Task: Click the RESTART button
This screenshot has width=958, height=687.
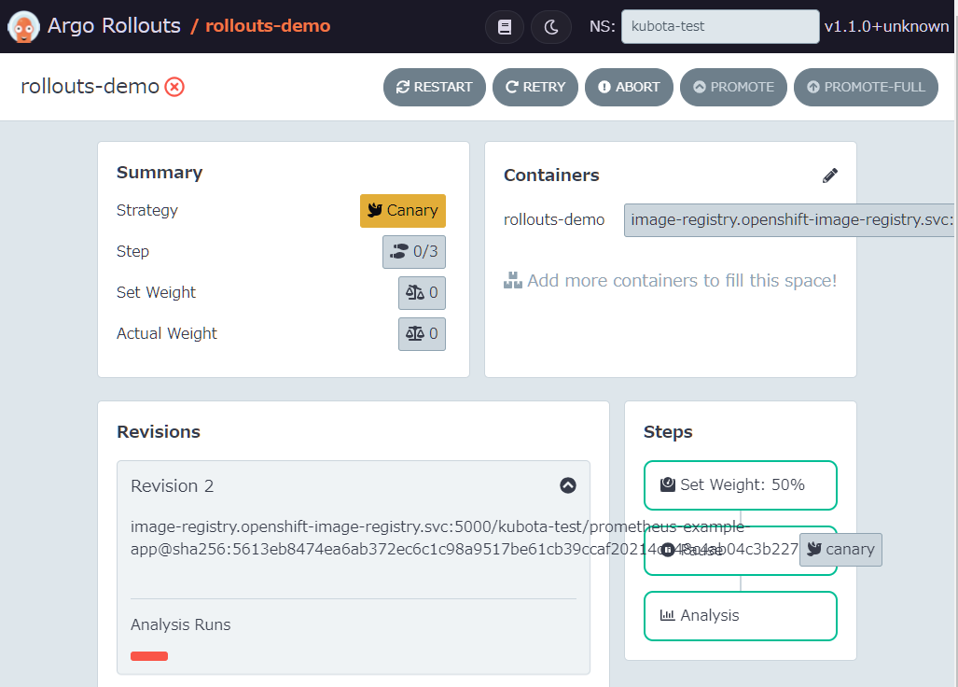Action: coord(435,87)
